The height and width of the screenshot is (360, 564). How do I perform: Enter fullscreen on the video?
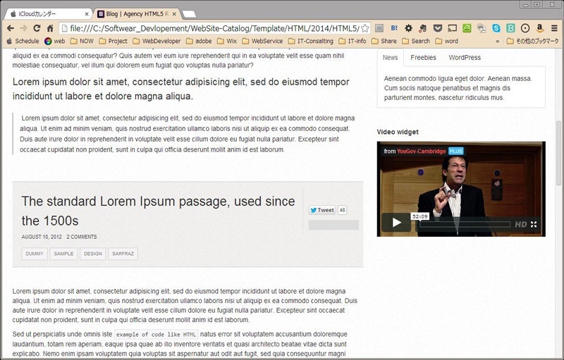[x=534, y=225]
